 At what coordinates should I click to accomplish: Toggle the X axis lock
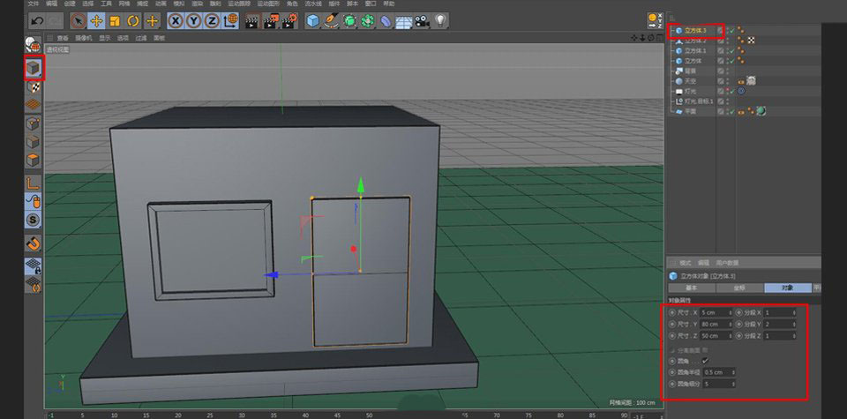pyautogui.click(x=176, y=19)
